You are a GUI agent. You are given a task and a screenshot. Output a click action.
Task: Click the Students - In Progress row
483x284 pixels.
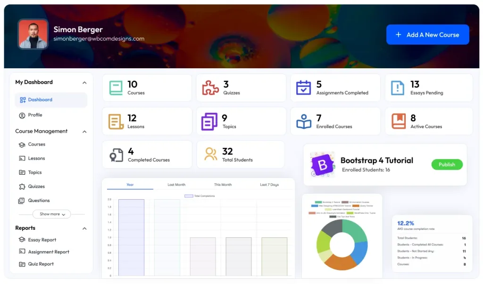pos(431,258)
